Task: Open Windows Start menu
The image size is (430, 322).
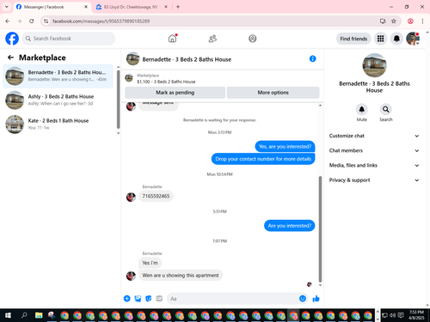Action: click(8, 315)
